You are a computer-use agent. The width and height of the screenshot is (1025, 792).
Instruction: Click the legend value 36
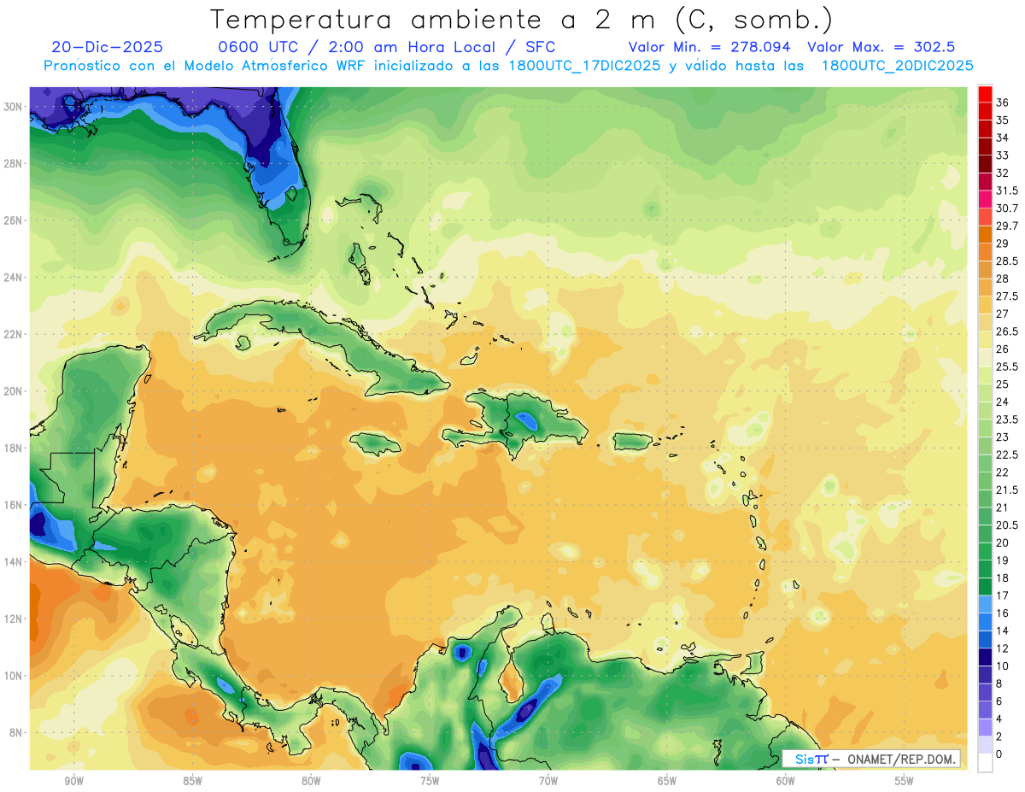click(x=1002, y=103)
